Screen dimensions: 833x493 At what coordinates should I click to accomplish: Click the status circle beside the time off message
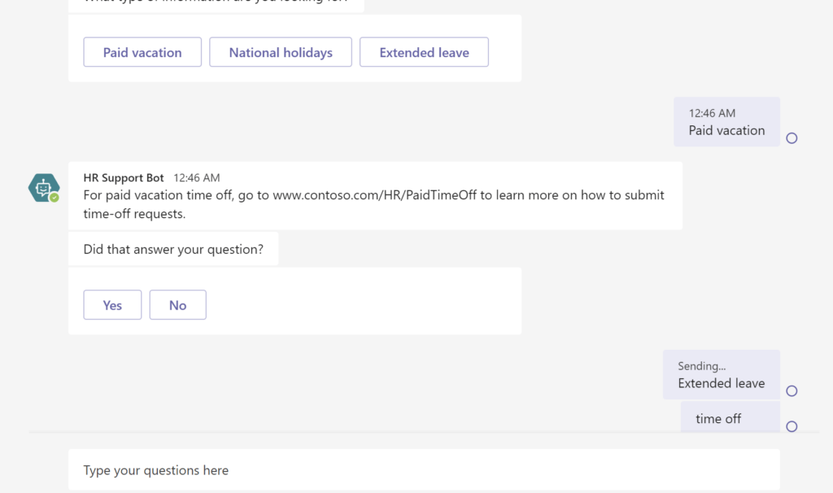point(792,426)
